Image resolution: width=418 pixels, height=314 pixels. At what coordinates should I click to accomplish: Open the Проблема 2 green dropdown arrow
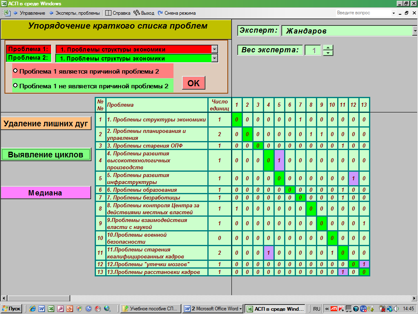(215, 58)
